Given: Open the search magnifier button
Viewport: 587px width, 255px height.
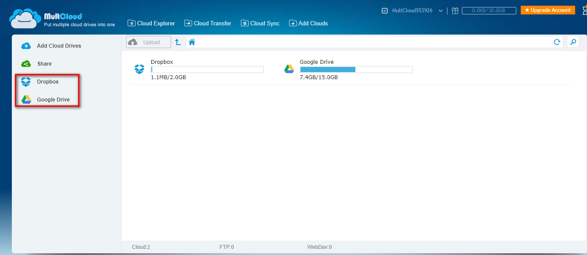Looking at the screenshot, I should (573, 42).
